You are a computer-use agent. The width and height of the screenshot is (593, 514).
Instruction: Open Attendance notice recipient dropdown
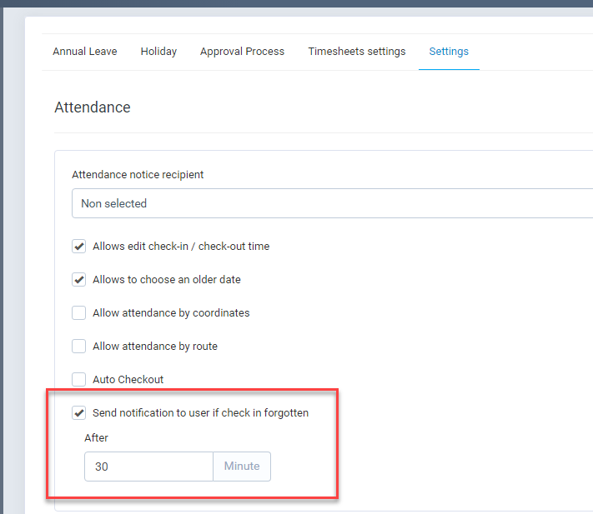(332, 203)
